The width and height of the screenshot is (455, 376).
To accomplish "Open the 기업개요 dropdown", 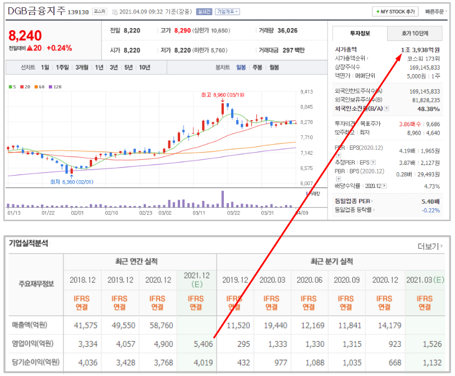I will pos(228,12).
